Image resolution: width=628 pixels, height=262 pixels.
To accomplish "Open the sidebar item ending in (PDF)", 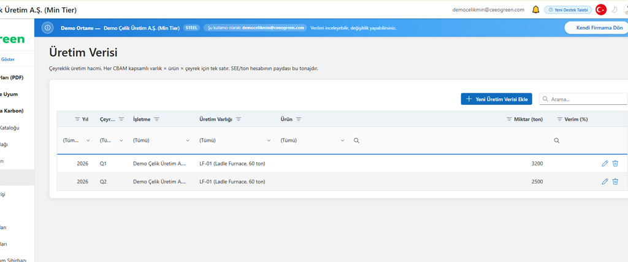I will [x=12, y=77].
